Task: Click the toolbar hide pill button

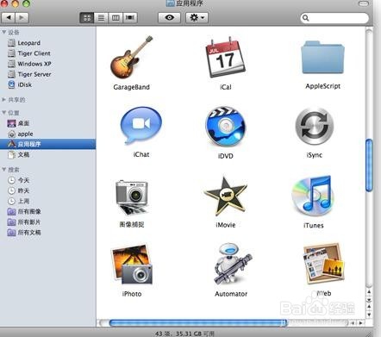Action: point(364,3)
